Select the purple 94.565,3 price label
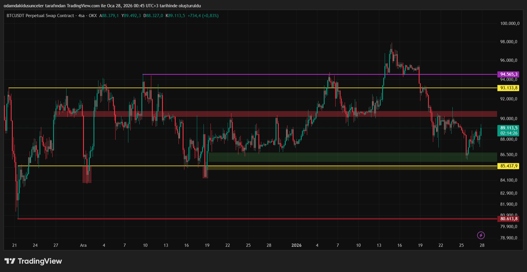This screenshot has height=272, width=527. [509, 74]
